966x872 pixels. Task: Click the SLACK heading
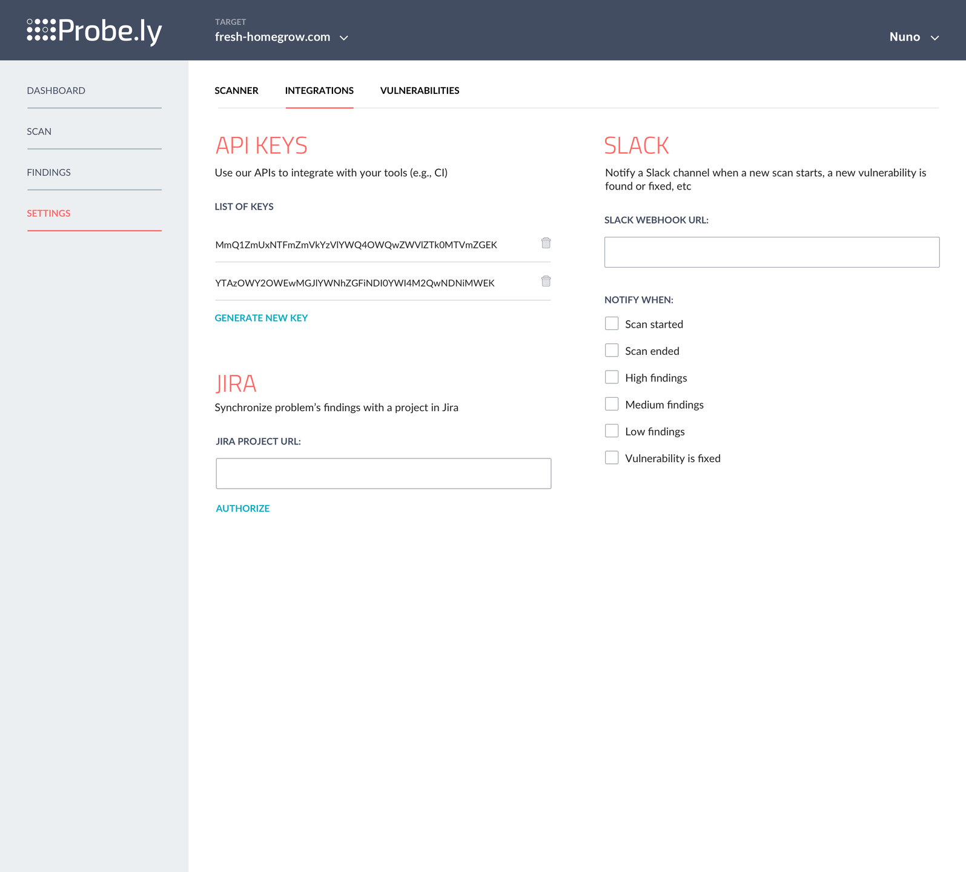pos(637,145)
